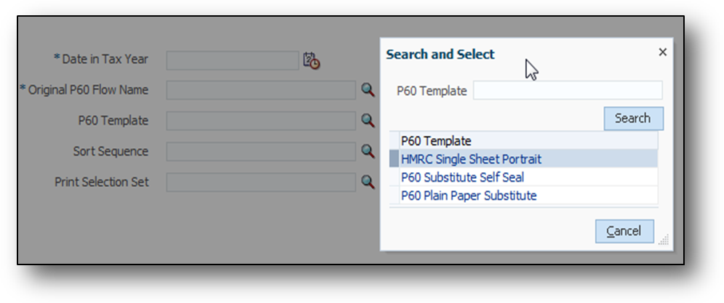The height and width of the screenshot is (303, 724).
Task: Focus the P60 Template search field in dialog
Action: pos(568,91)
